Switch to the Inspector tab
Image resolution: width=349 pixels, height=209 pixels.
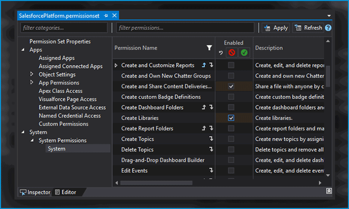click(x=35, y=192)
